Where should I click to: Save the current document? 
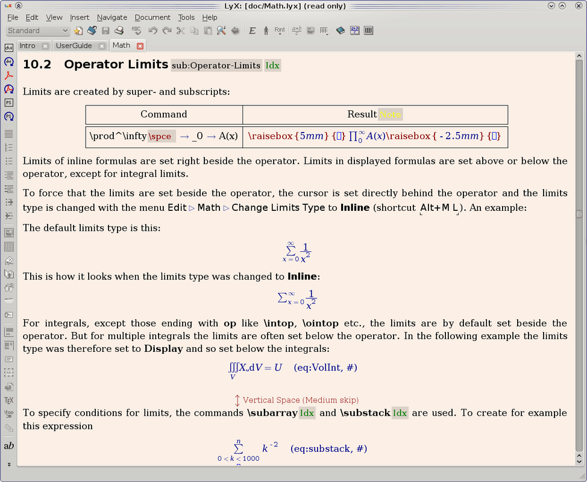[x=104, y=30]
